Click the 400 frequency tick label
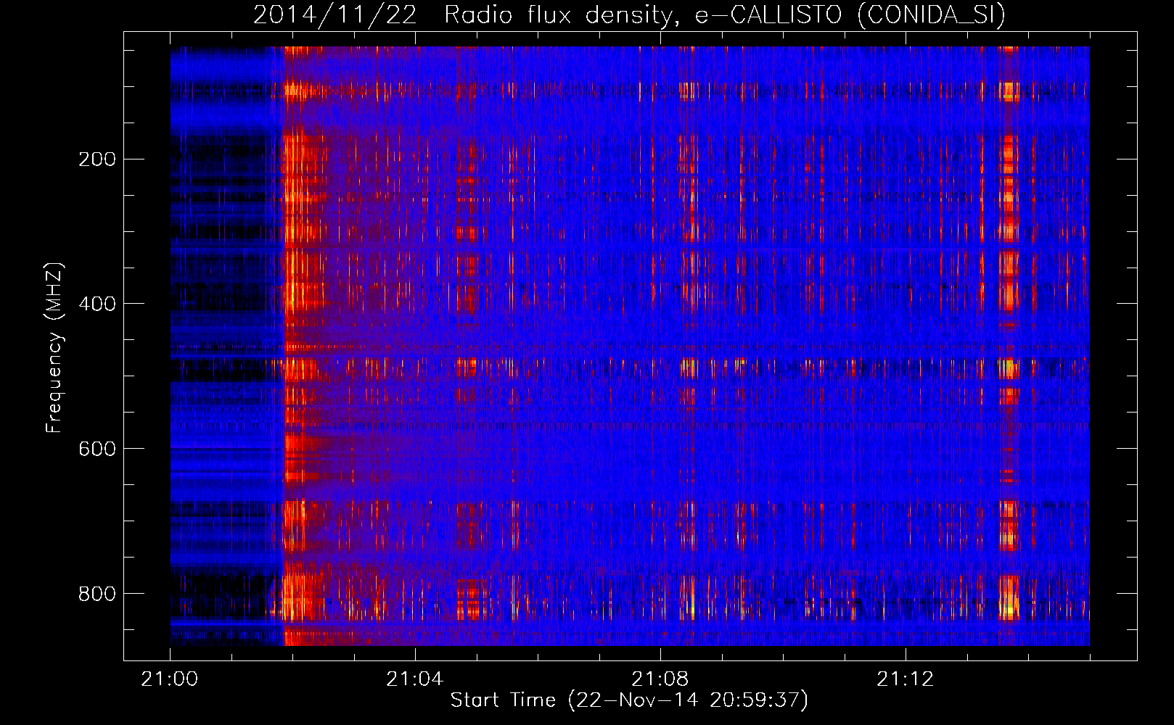This screenshot has height=725, width=1174. tap(97, 304)
